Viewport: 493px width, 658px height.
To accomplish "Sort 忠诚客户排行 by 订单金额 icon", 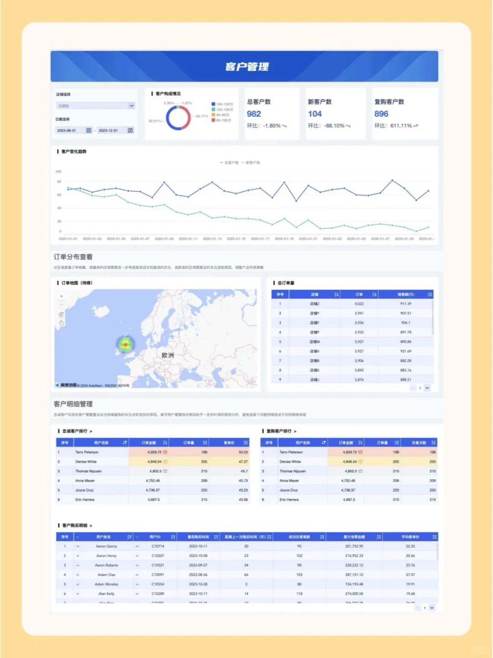I will (x=165, y=443).
